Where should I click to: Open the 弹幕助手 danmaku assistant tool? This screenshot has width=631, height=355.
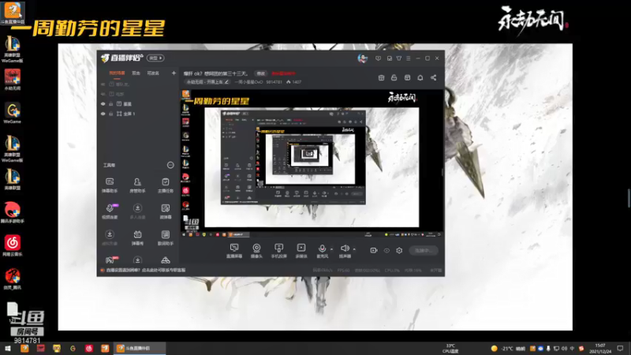coord(110,185)
